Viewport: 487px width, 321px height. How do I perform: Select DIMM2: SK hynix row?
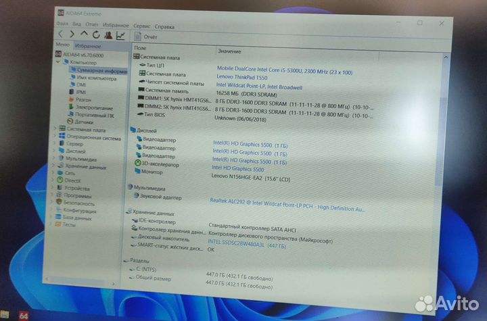point(255,111)
